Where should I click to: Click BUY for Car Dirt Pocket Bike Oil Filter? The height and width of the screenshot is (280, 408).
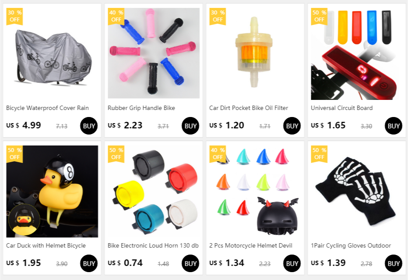292,126
